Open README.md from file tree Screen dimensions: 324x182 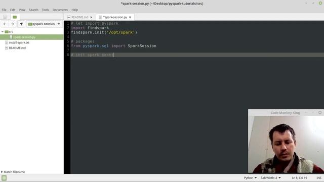click(x=17, y=48)
